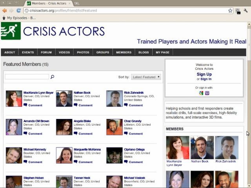Screen dimensions: 251x188
Task: Click Rick Zahradnik's photo in Members sidebar
Action: (x=227, y=147)
